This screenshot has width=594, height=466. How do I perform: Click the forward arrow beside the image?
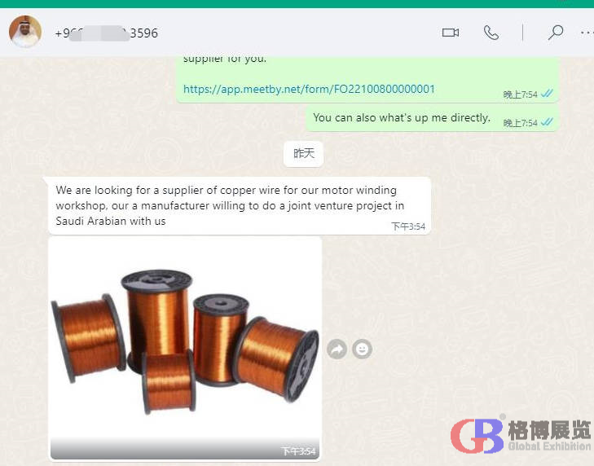coord(337,349)
